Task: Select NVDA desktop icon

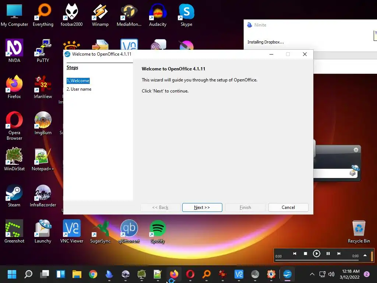Action: point(14,51)
